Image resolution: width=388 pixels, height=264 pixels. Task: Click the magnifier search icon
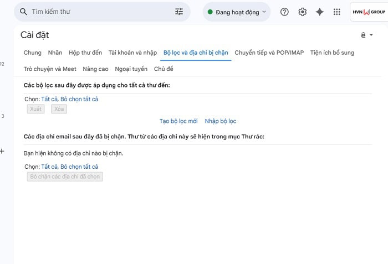23,12
